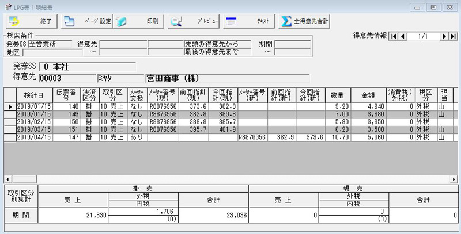Click the 印刷 print button
461x234 pixels.
139,21
